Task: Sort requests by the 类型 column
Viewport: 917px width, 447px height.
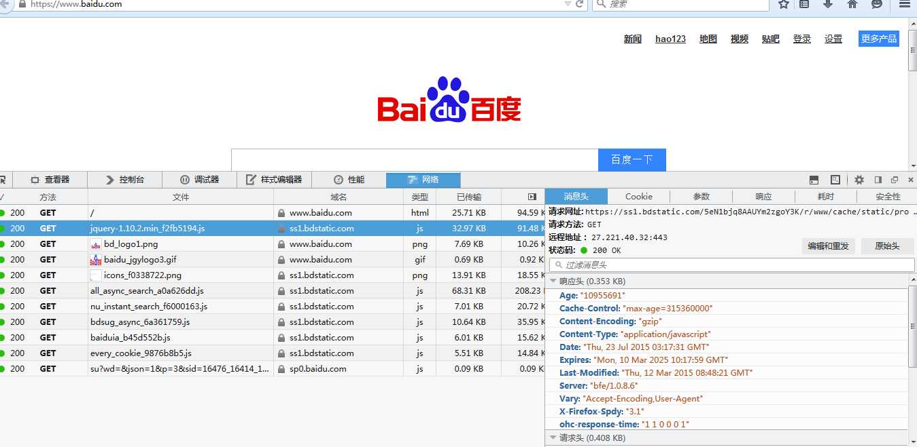Action: pyautogui.click(x=420, y=197)
